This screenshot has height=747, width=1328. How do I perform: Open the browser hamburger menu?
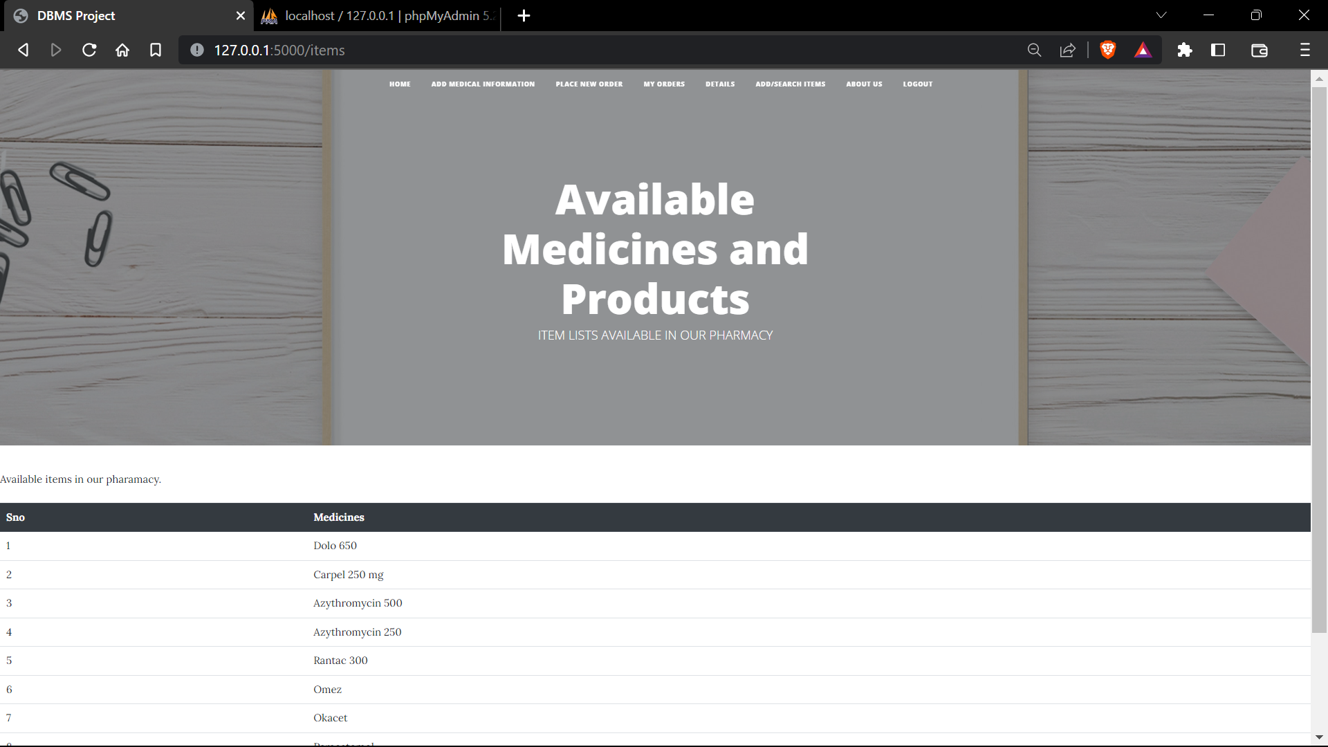pyautogui.click(x=1304, y=50)
